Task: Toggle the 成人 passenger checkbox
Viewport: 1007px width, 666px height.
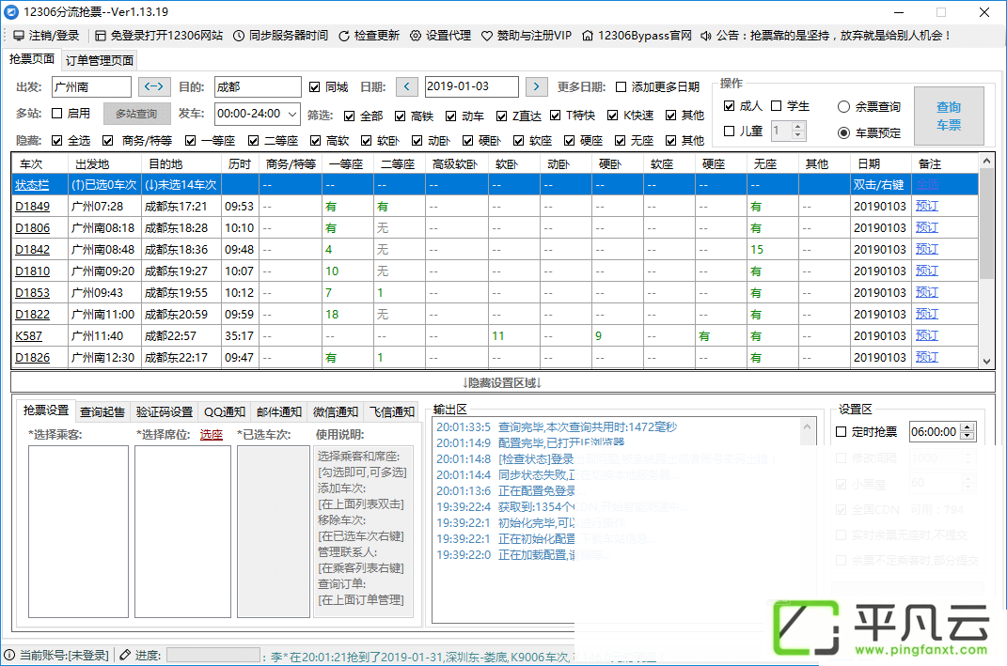Action: coord(729,106)
